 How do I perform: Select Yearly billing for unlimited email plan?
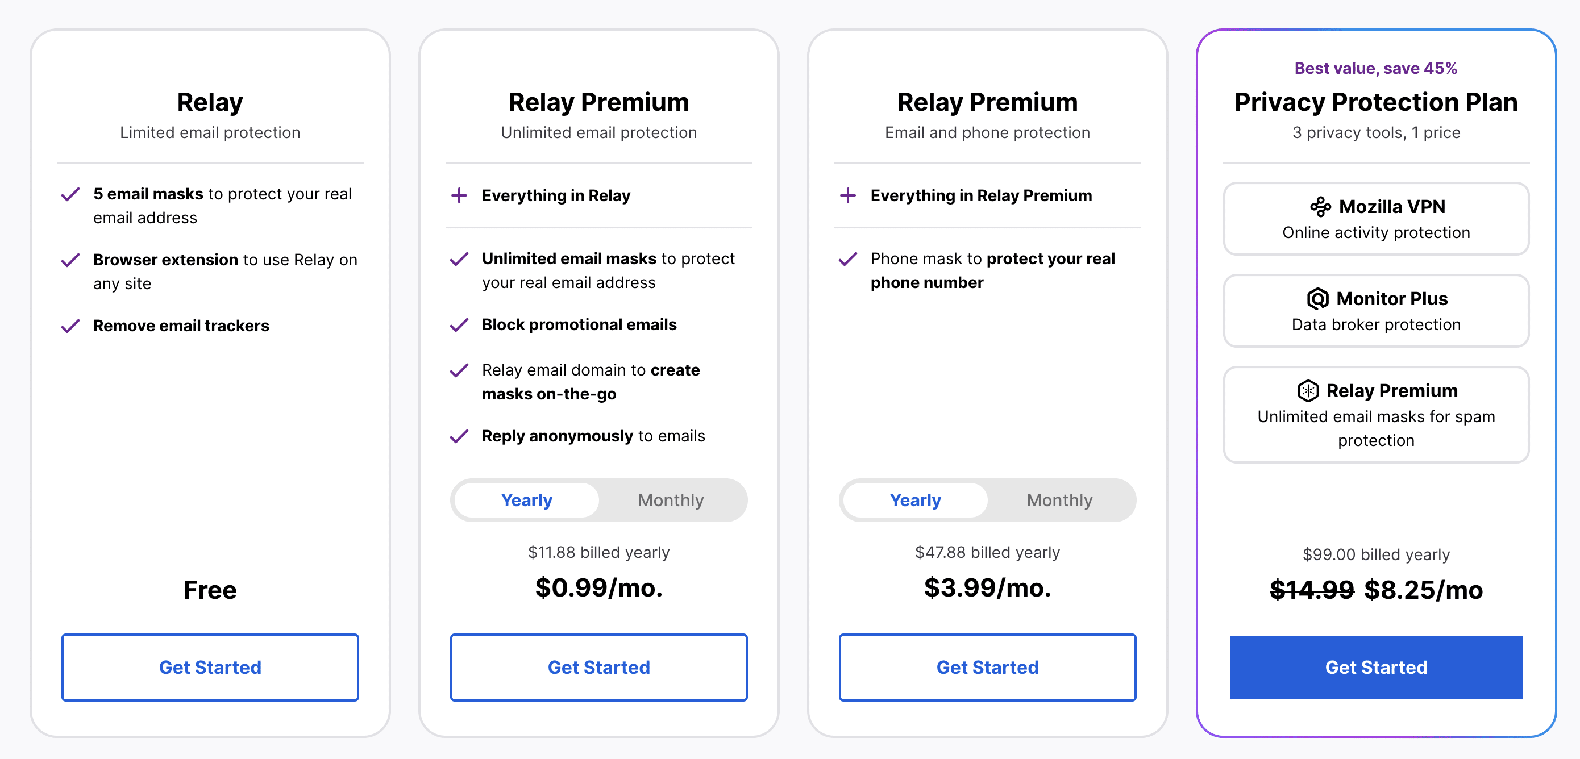[527, 501]
